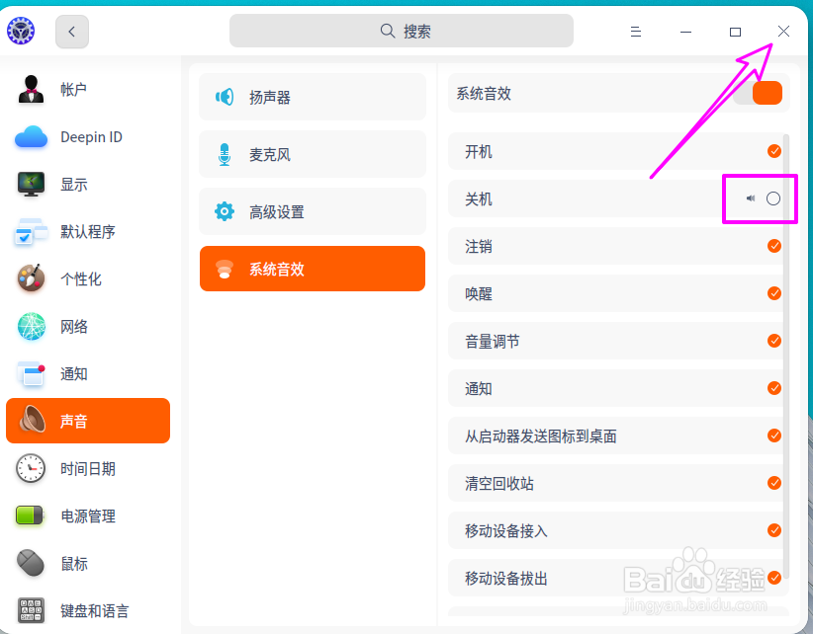This screenshot has width=813, height=634.
Task: Maximize the settings window
Action: point(735,32)
